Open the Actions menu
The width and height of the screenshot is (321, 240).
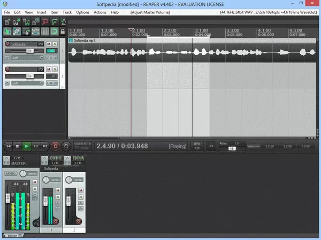100,12
